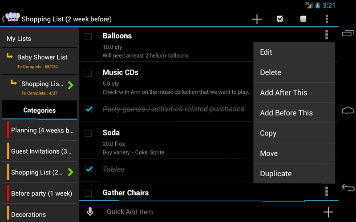The height and width of the screenshot is (222, 356).
Task: Expand Shopping List under My Lists
Action: coord(70,85)
